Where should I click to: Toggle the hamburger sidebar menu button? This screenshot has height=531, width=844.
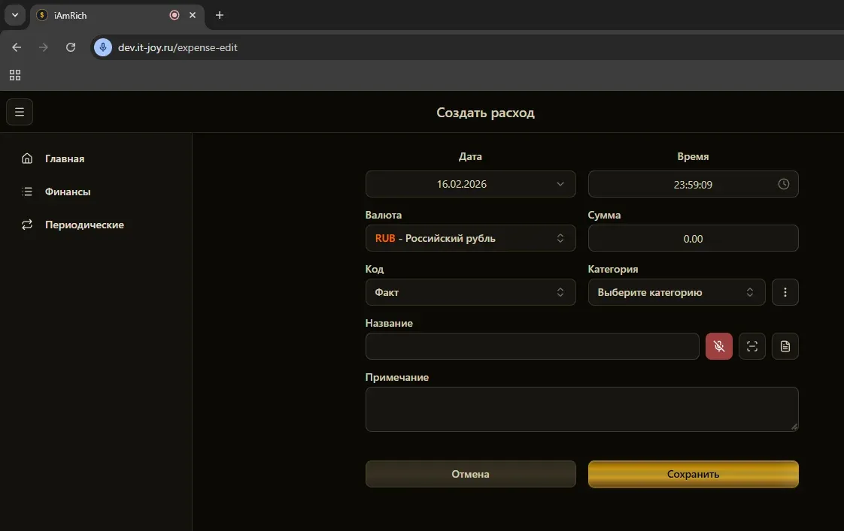click(20, 113)
